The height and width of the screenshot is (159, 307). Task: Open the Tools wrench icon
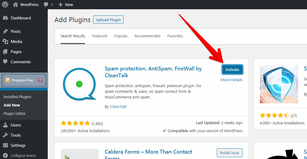pos(5,135)
